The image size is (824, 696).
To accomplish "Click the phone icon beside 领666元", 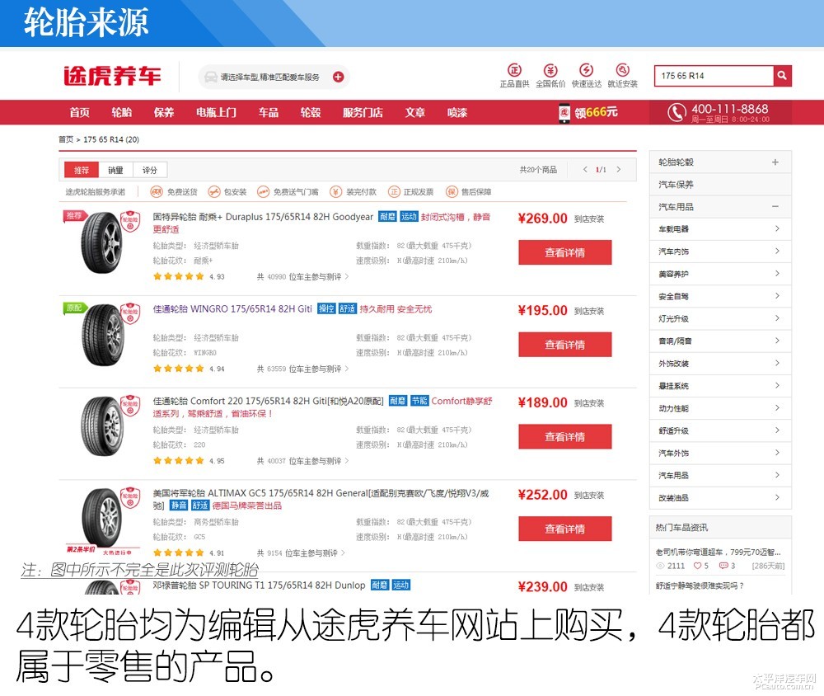I will tap(564, 113).
